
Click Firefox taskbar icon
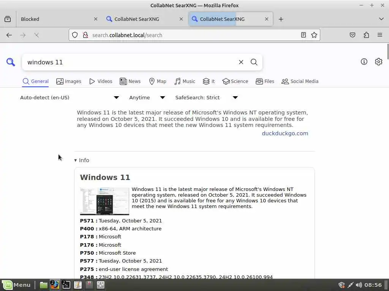tap(55, 285)
